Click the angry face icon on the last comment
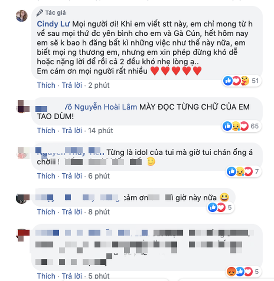 (x=231, y=271)
